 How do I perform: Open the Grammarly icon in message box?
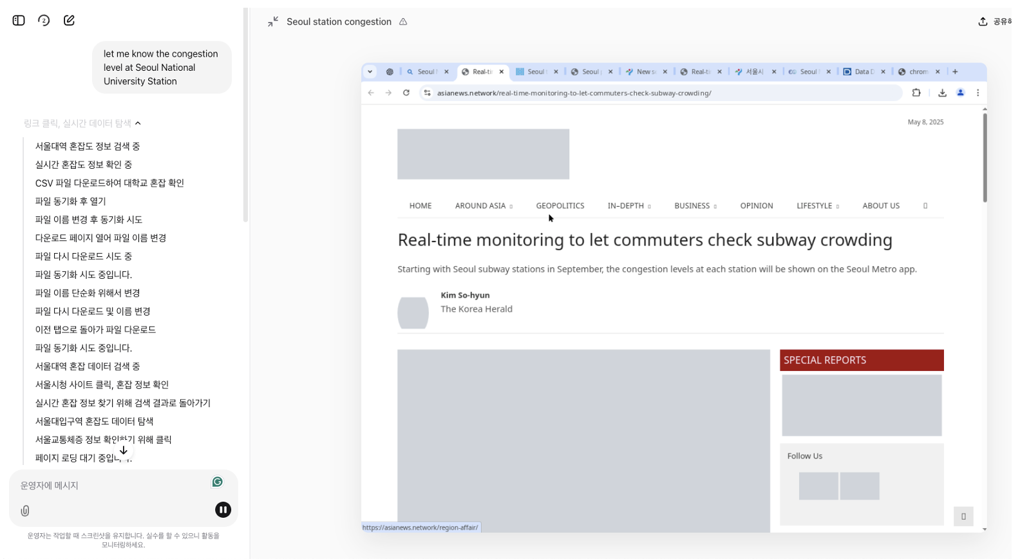click(x=218, y=482)
